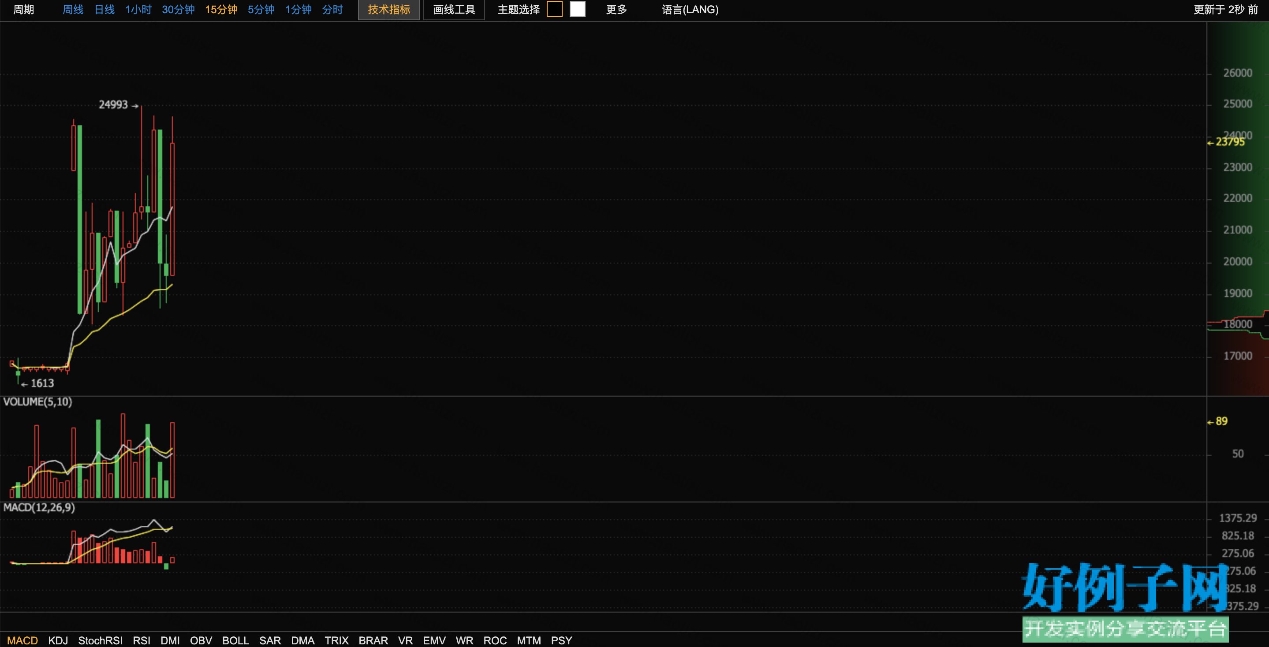
Task: Select the MACD indicator
Action: 22,640
